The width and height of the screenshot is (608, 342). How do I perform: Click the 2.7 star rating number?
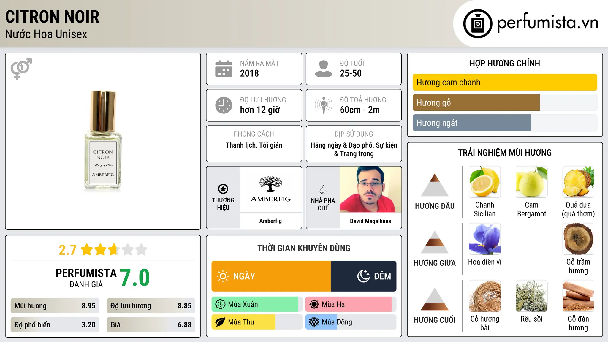click(x=68, y=250)
